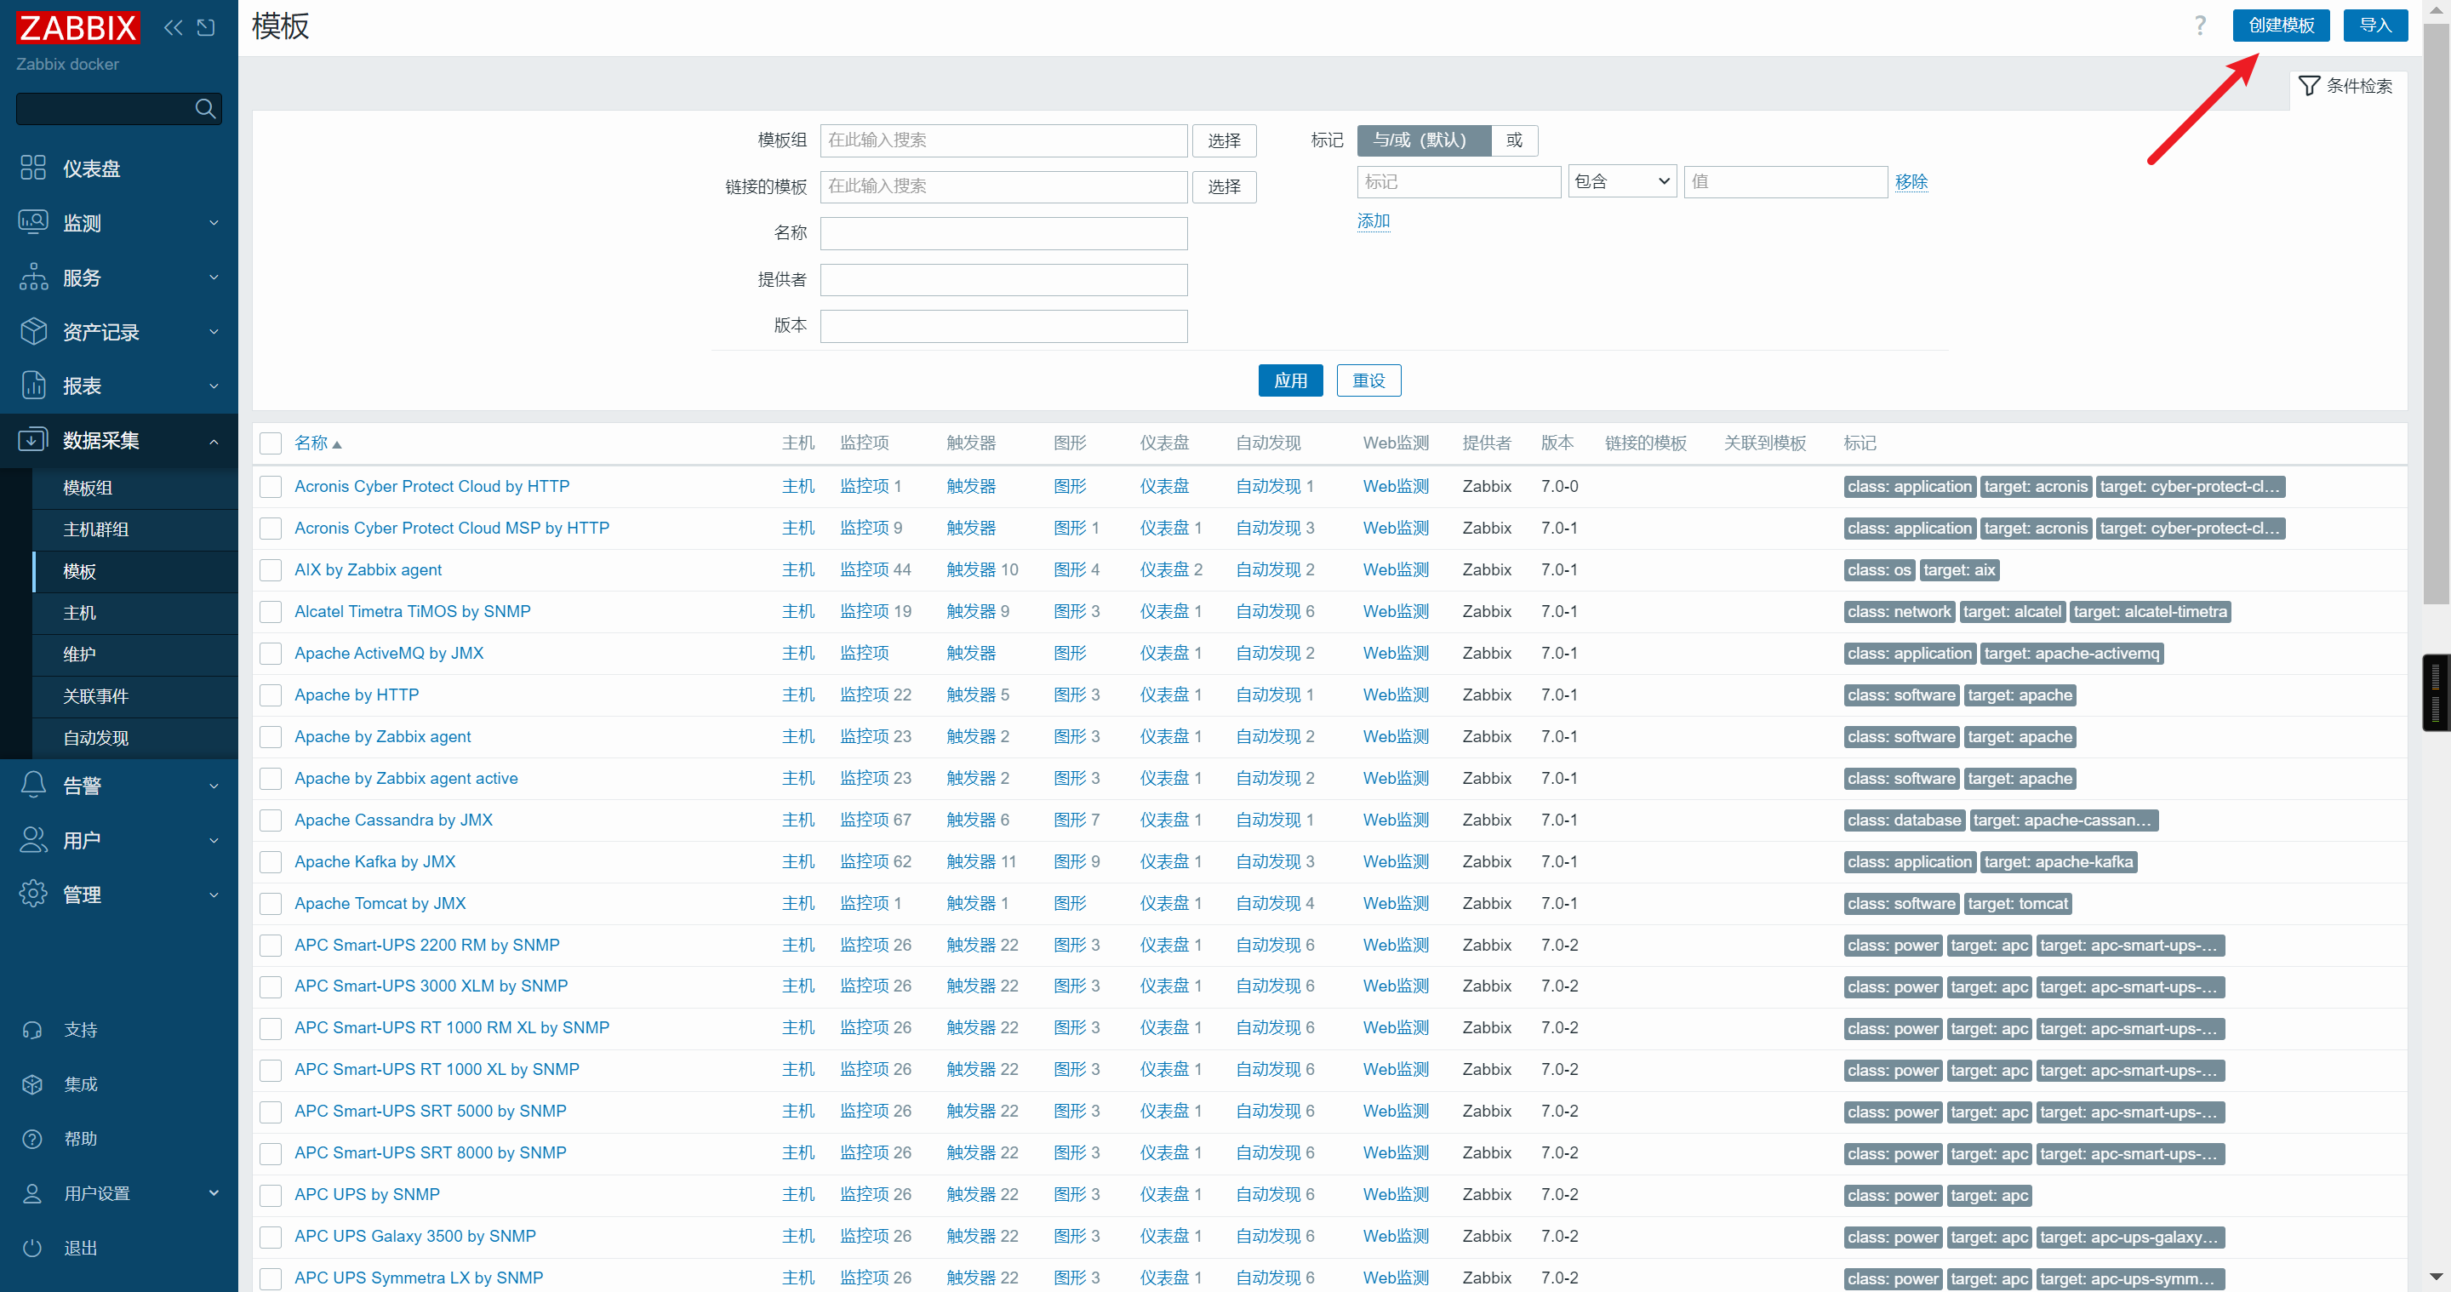2451x1292 pixels.
Task: Click 选择 next to 模板组 field
Action: point(1224,140)
